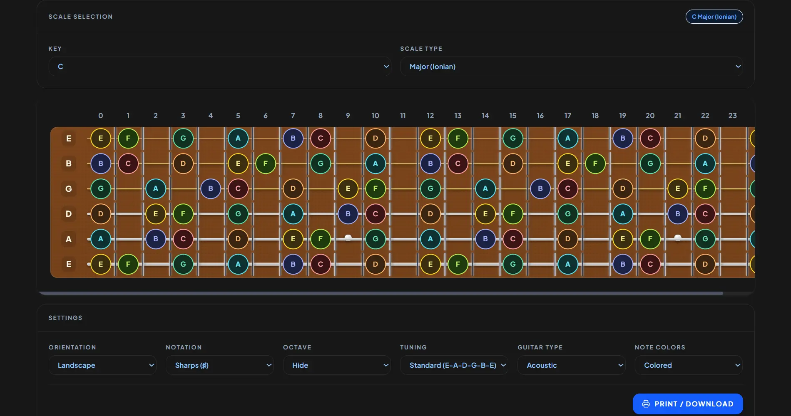Click the D note at fret 3 on the B string
The height and width of the screenshot is (416, 791).
point(183,163)
